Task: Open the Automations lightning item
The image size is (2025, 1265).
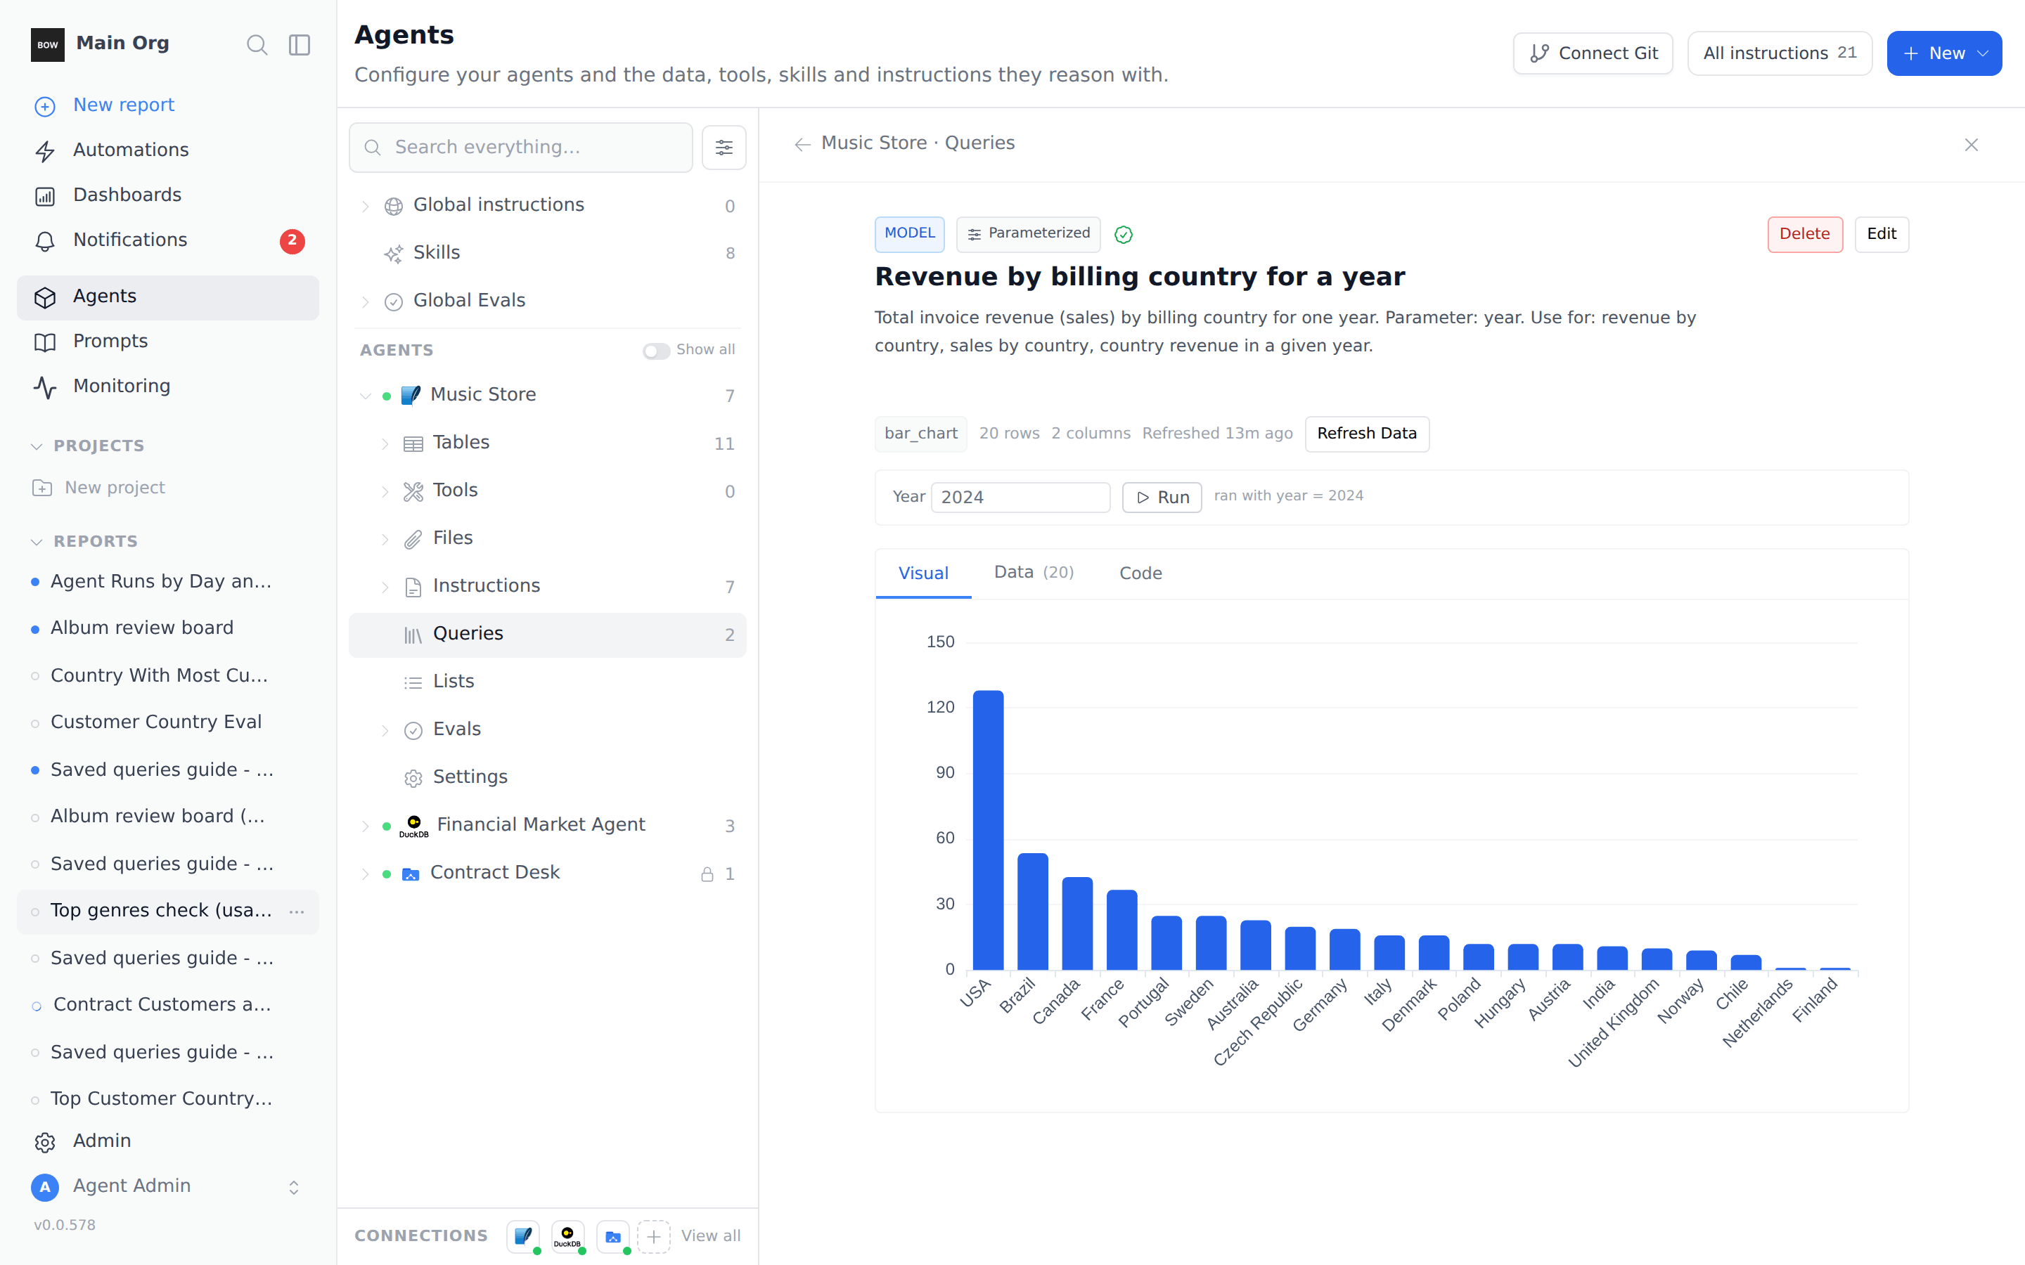Action: click(167, 150)
